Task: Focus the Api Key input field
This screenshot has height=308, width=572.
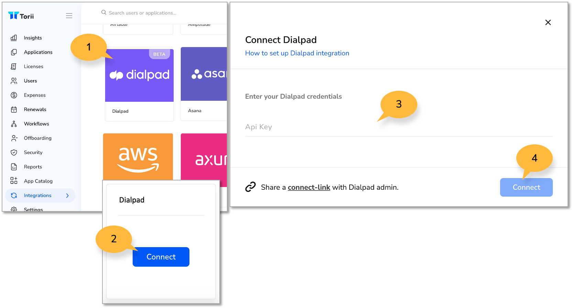Action: (399, 127)
